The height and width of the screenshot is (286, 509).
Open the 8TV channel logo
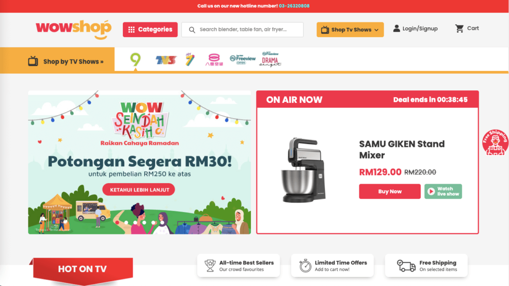point(214,60)
